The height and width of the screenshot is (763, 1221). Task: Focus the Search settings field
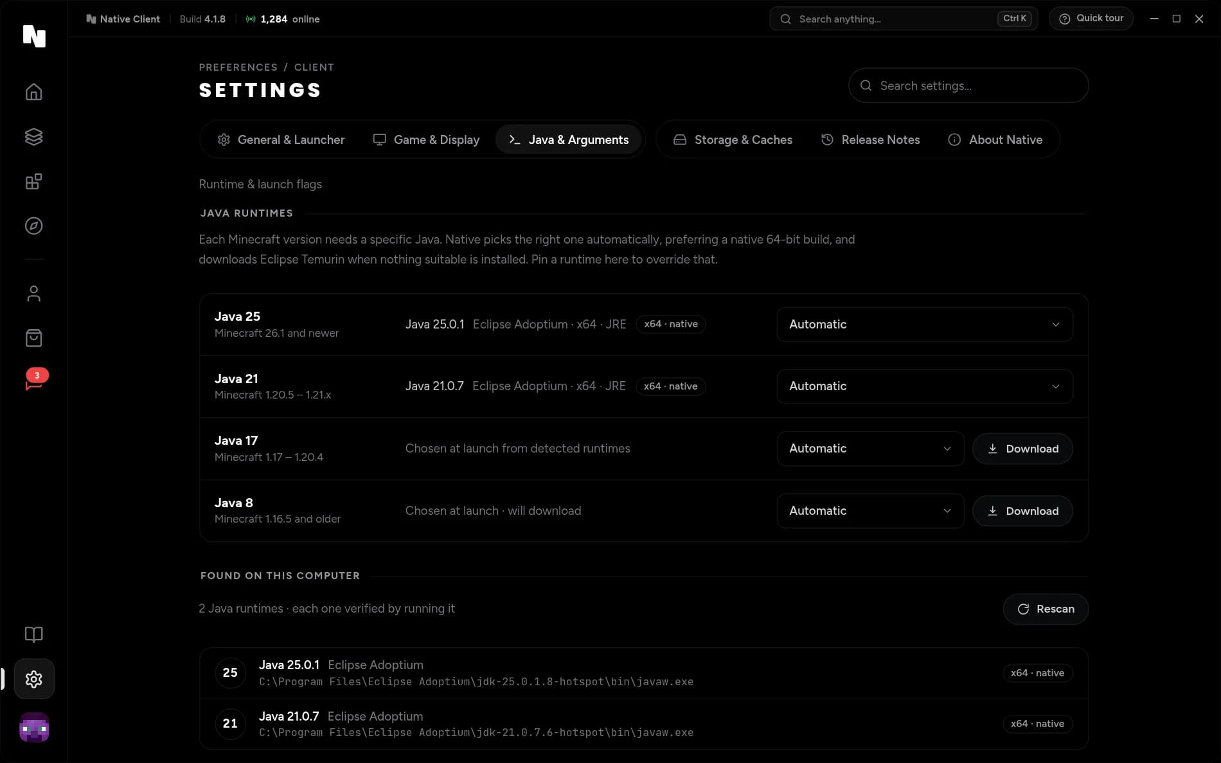[x=968, y=85]
